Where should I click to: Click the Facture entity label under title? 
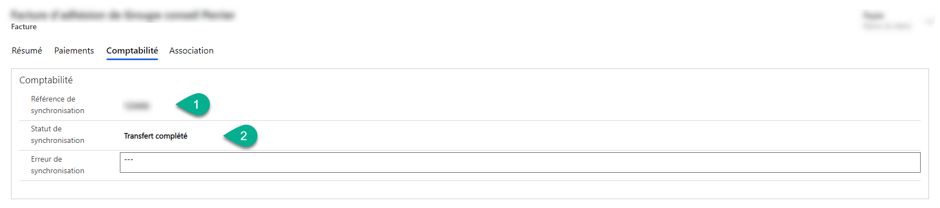coord(24,26)
